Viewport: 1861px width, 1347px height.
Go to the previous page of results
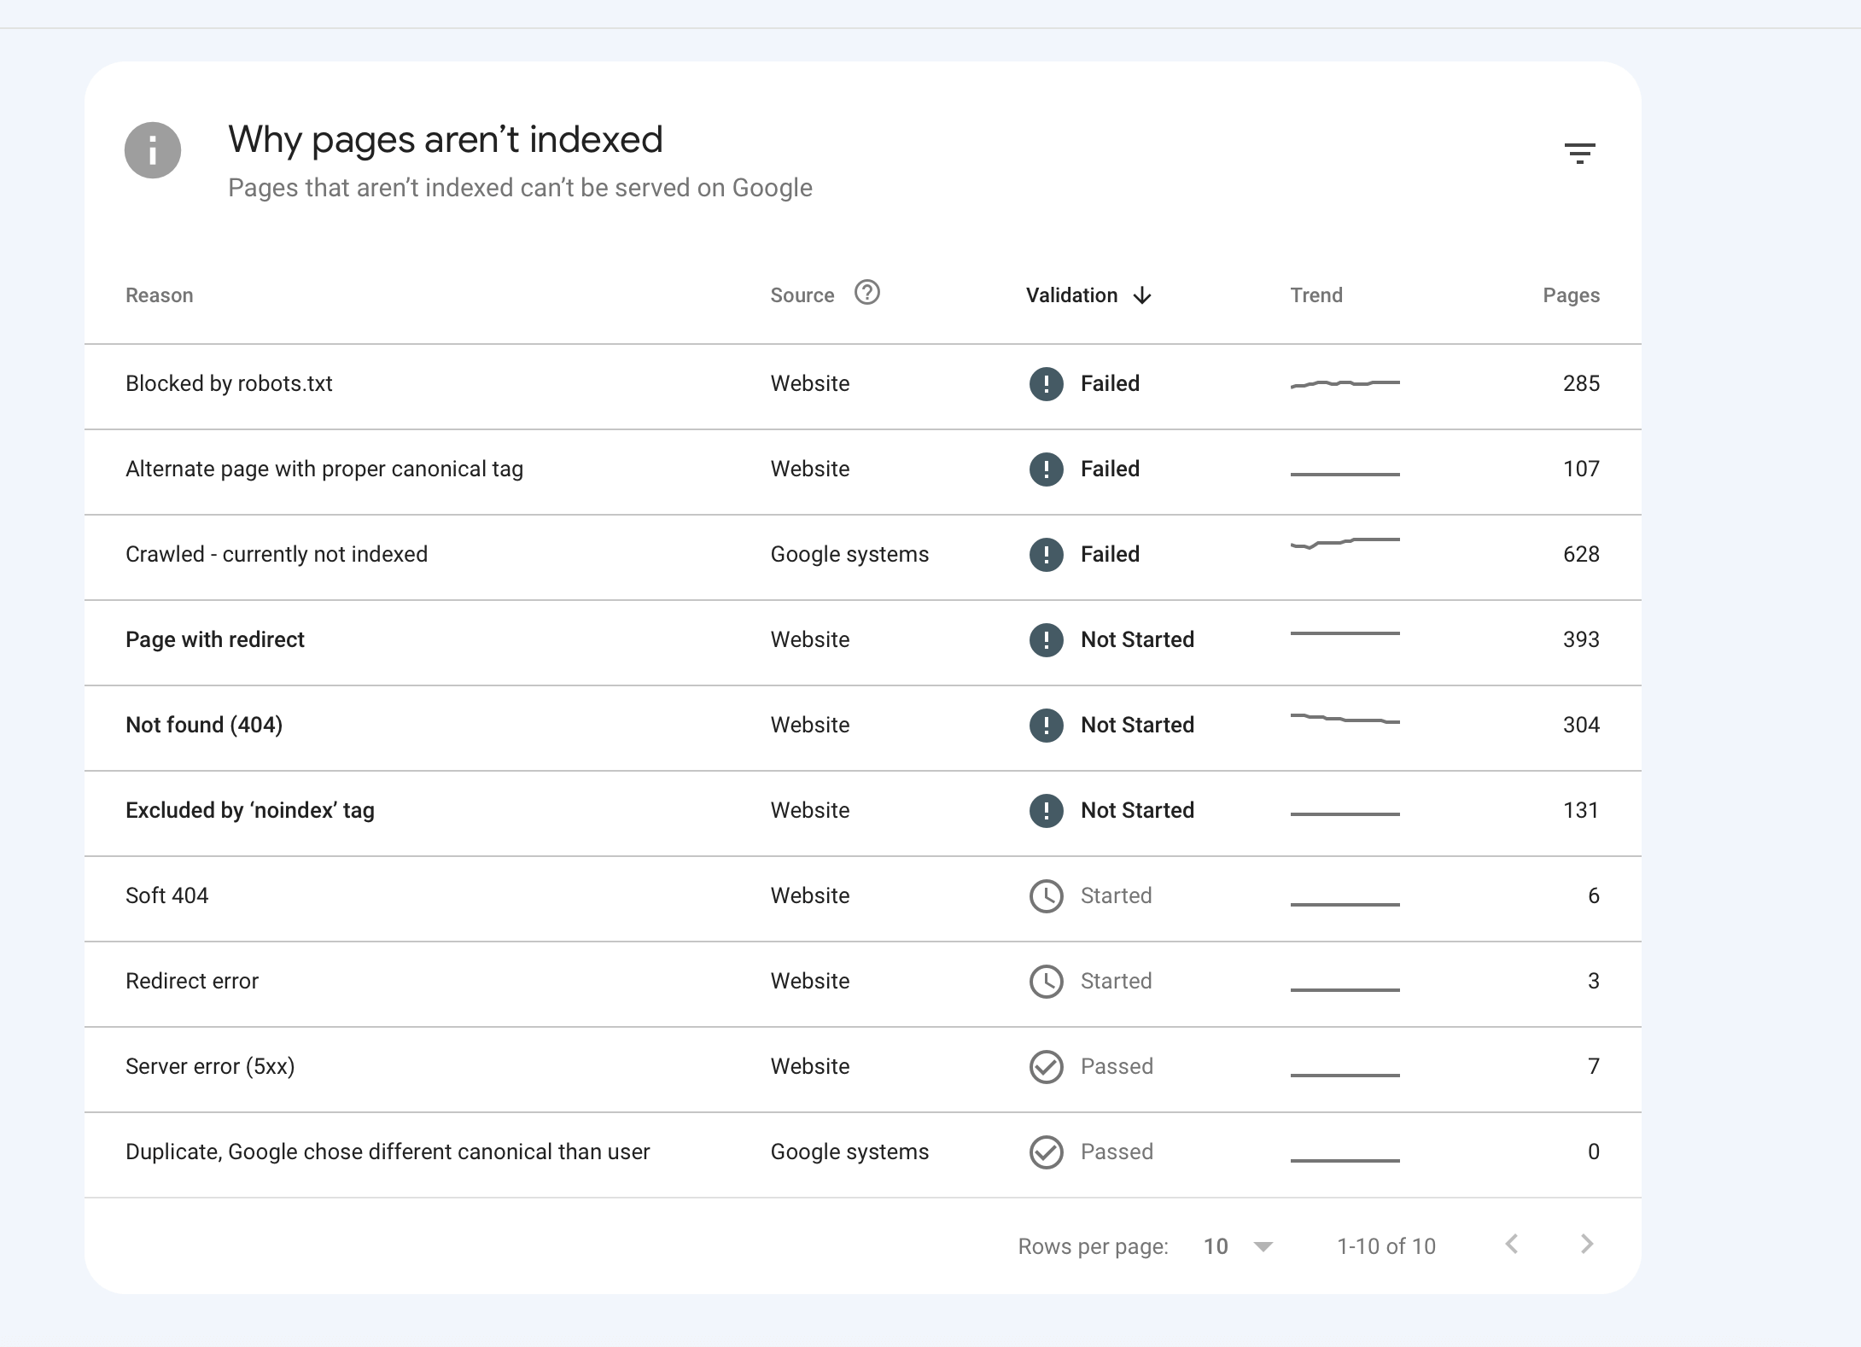coord(1512,1245)
